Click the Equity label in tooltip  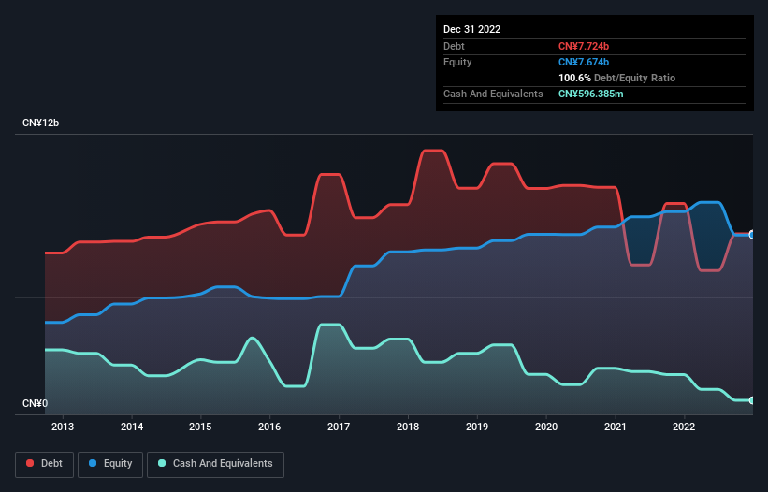(457, 62)
